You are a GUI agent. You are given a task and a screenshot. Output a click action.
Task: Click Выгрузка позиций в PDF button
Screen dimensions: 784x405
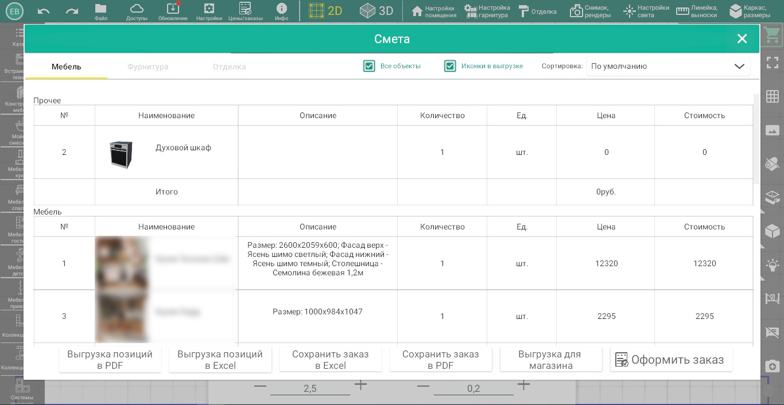point(110,360)
